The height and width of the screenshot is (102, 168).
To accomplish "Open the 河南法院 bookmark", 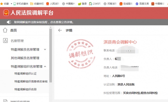I will (x=110, y=4).
